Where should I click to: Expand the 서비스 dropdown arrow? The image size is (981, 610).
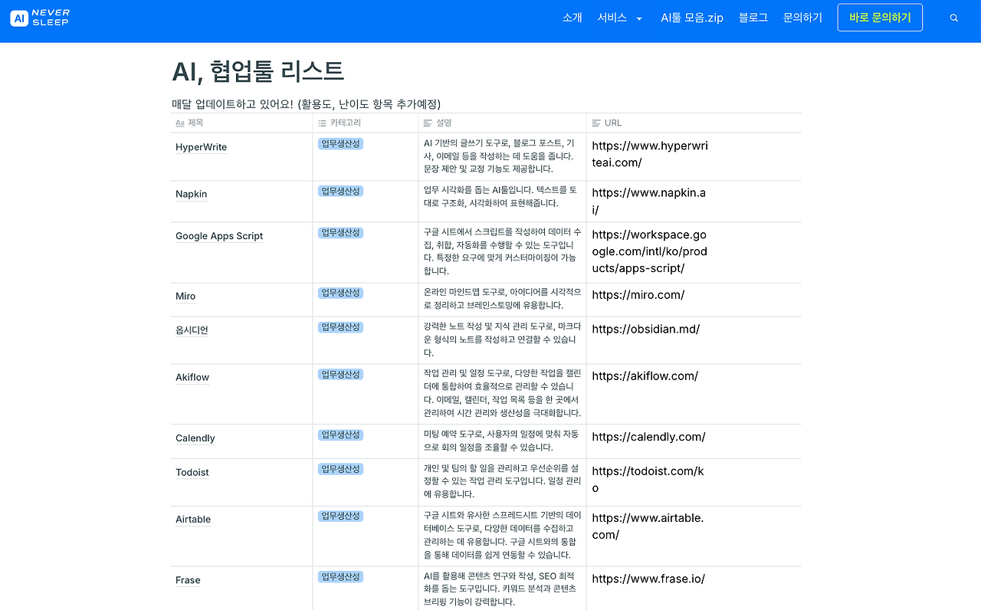[639, 18]
